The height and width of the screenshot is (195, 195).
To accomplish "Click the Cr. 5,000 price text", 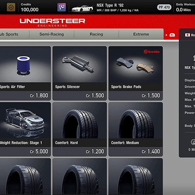I will pyautogui.click(x=39, y=151).
